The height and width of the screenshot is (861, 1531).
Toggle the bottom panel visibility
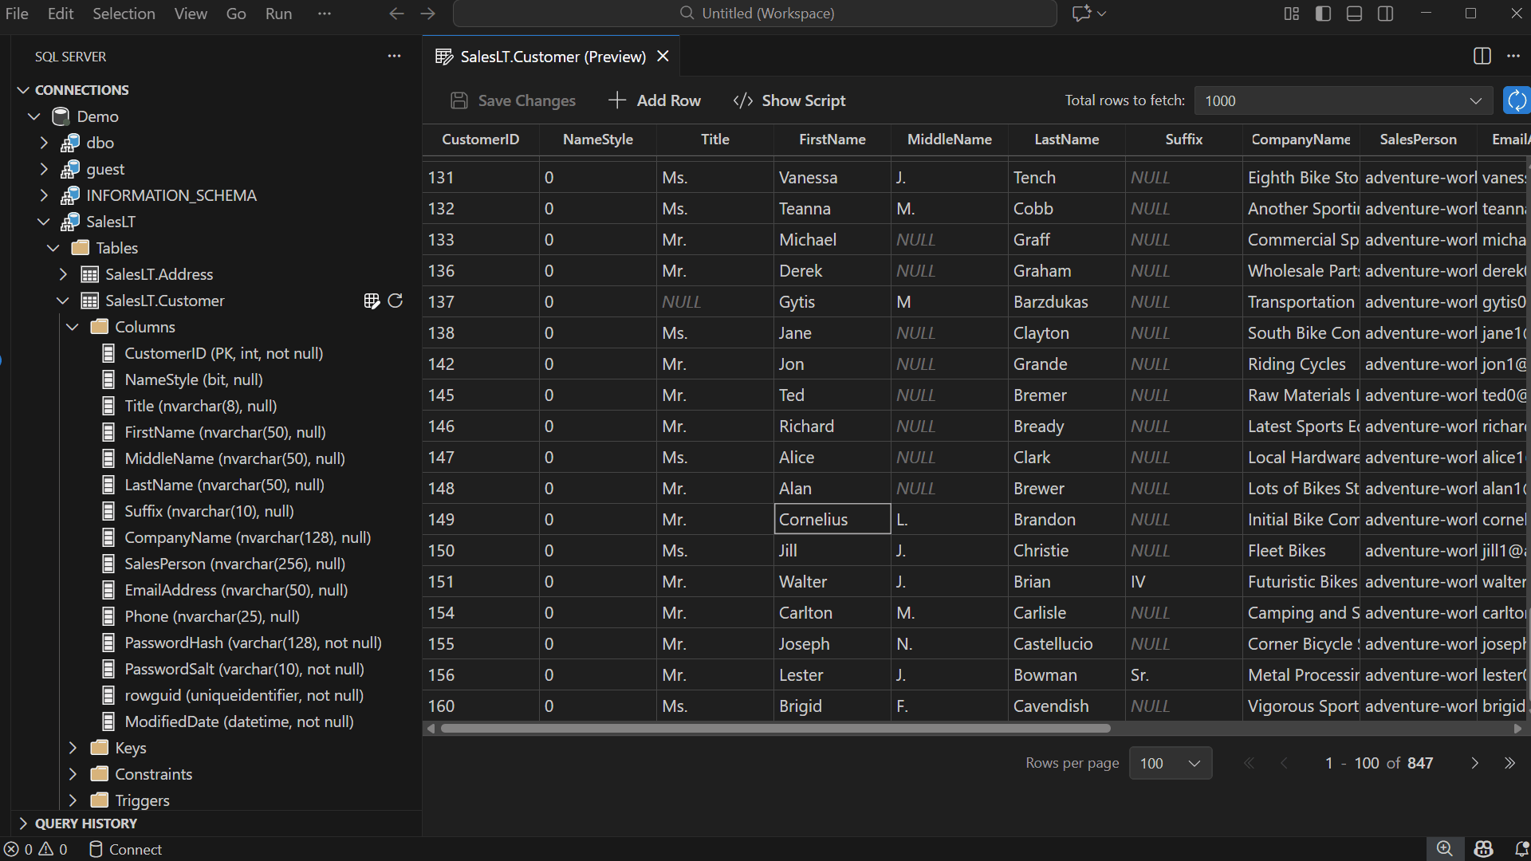point(1354,14)
